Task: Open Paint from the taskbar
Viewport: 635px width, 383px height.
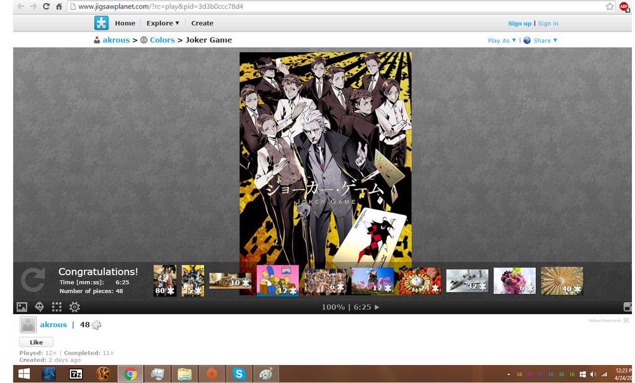Action: 265,374
